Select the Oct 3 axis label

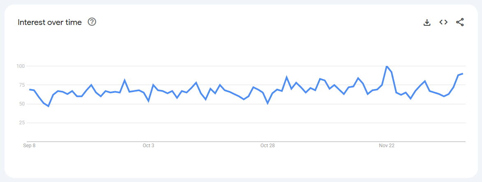(148, 146)
